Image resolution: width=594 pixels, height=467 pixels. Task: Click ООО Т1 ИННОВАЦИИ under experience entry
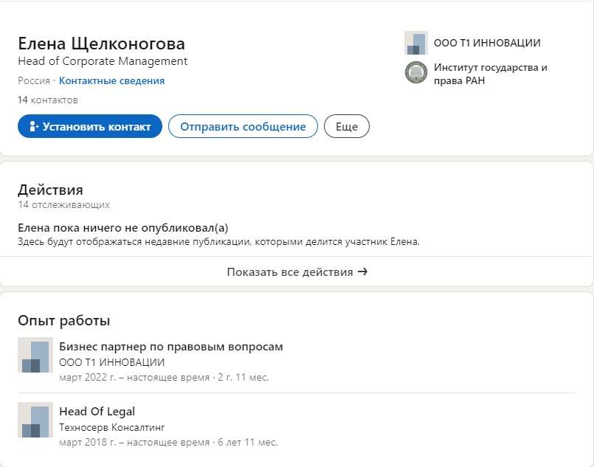111,362
